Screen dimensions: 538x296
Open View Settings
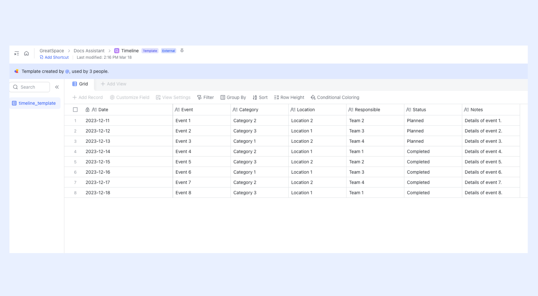click(173, 97)
